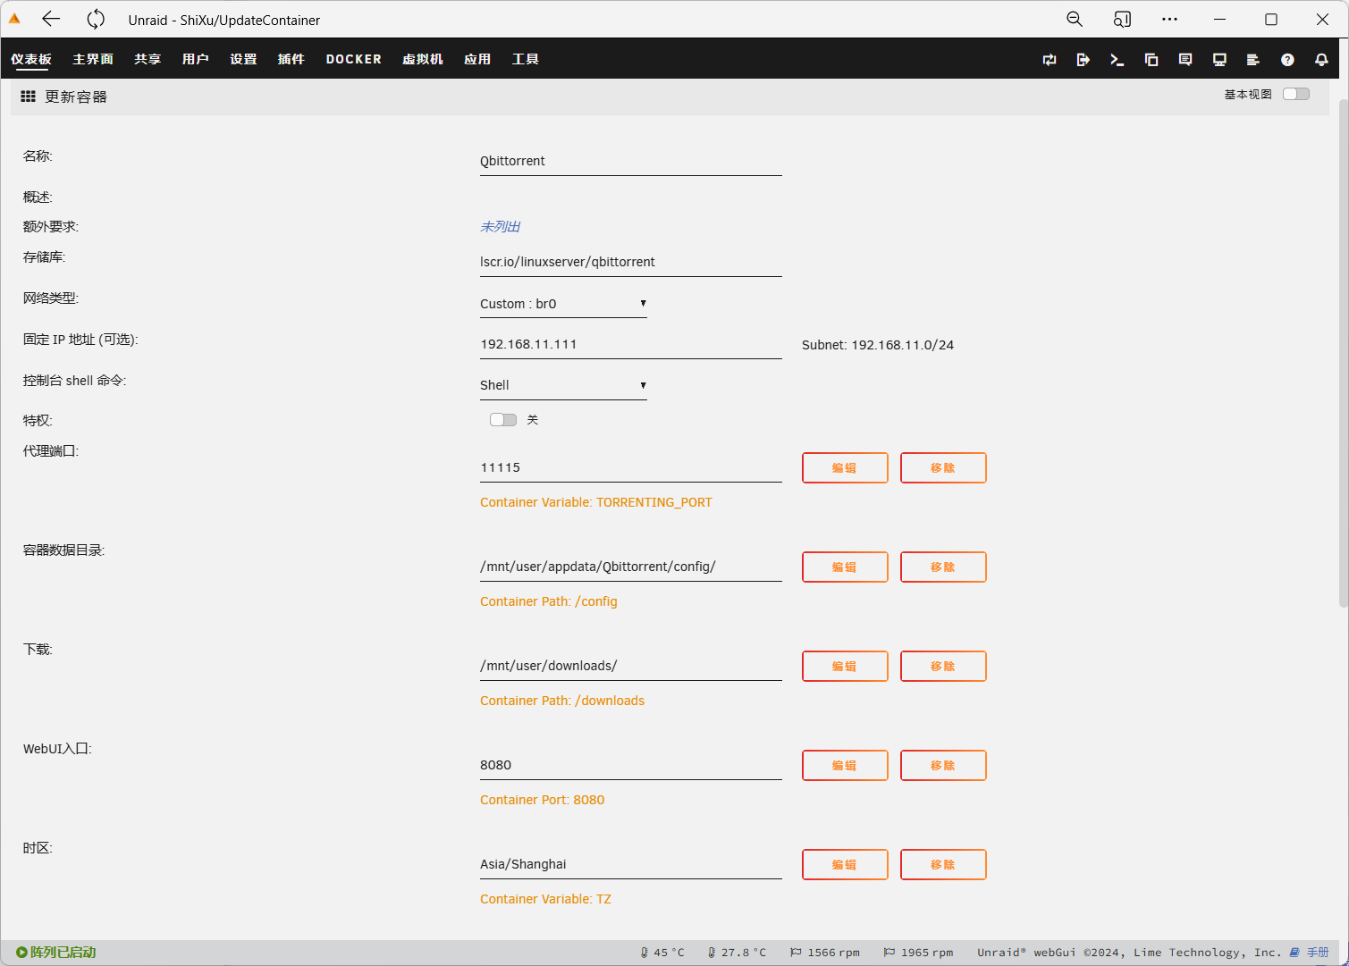Click the system info monitor icon
This screenshot has height=966, width=1349.
1218,60
